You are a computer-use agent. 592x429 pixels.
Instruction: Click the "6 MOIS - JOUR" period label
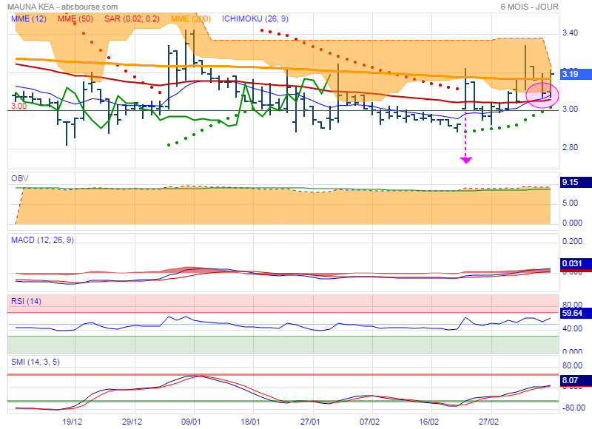(529, 7)
